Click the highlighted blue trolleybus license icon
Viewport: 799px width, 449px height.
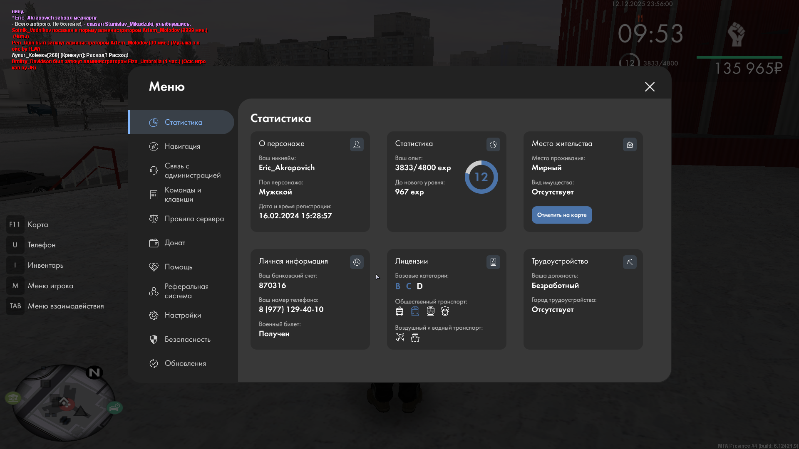point(415,311)
